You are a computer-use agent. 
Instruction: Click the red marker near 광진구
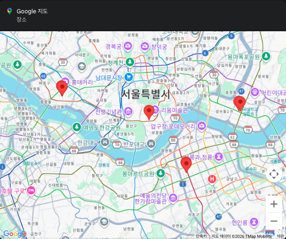[240, 103]
